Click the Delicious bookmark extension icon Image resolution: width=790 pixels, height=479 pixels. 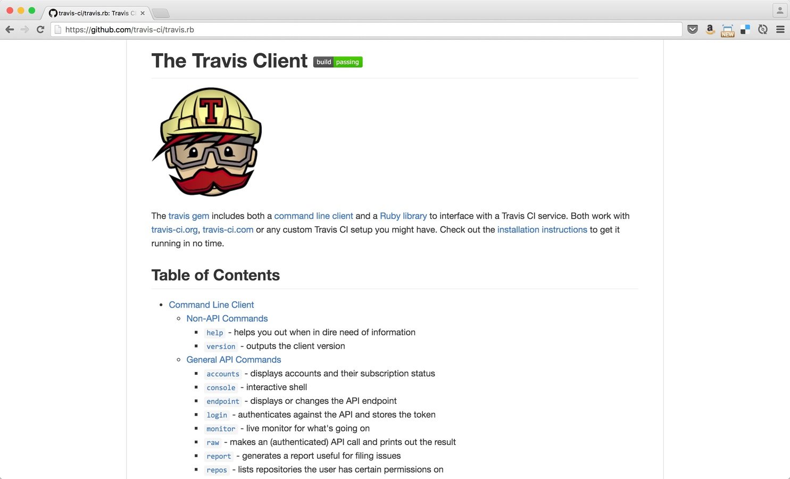tap(745, 30)
